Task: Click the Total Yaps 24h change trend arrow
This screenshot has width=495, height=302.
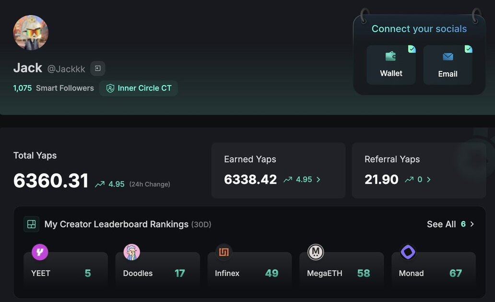Action: (x=100, y=184)
